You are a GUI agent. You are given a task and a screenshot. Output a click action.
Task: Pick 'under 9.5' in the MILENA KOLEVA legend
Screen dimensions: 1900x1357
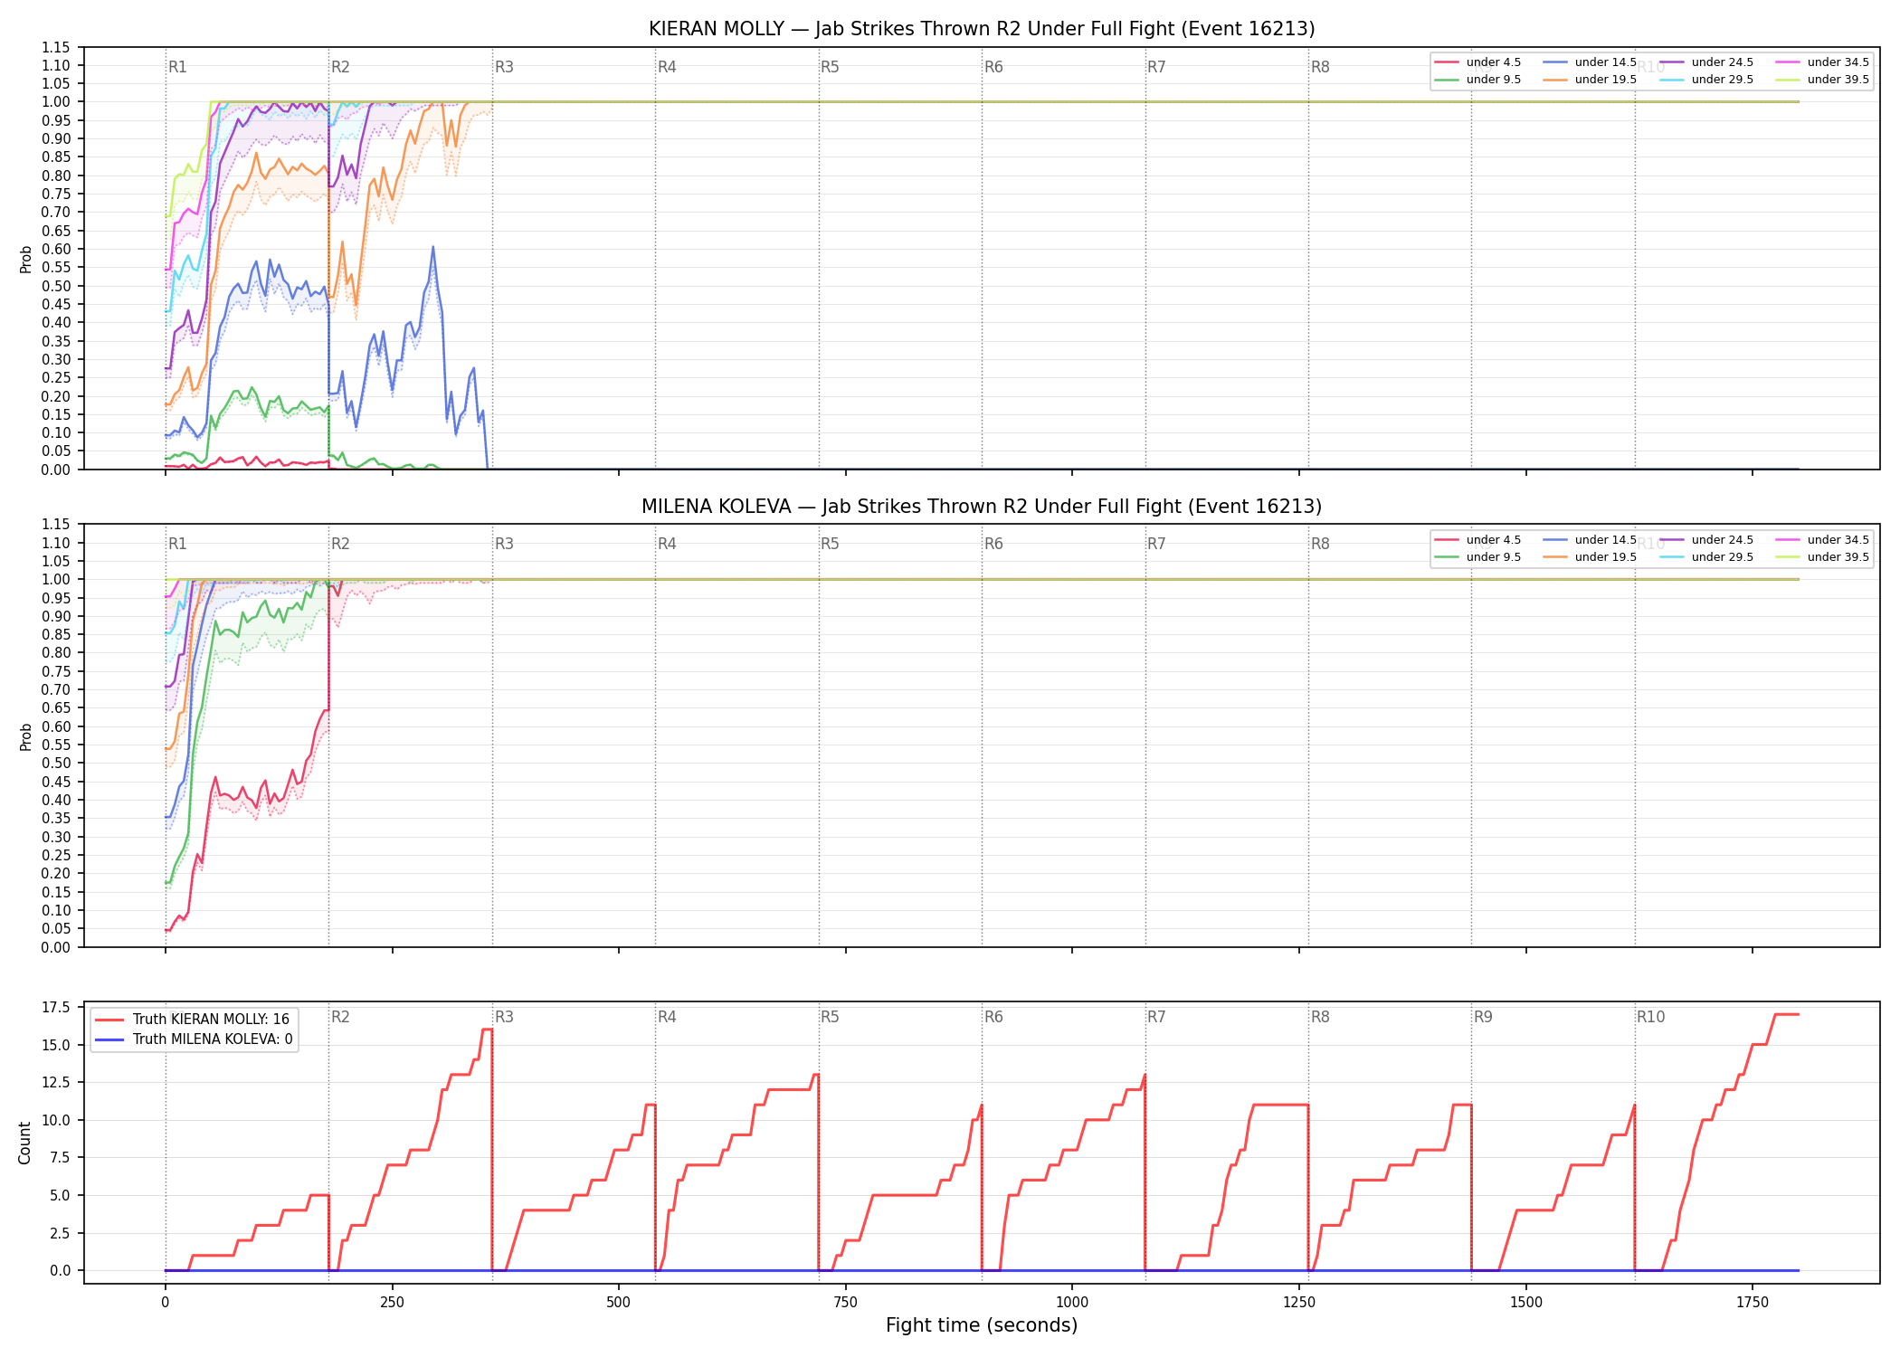point(1478,557)
